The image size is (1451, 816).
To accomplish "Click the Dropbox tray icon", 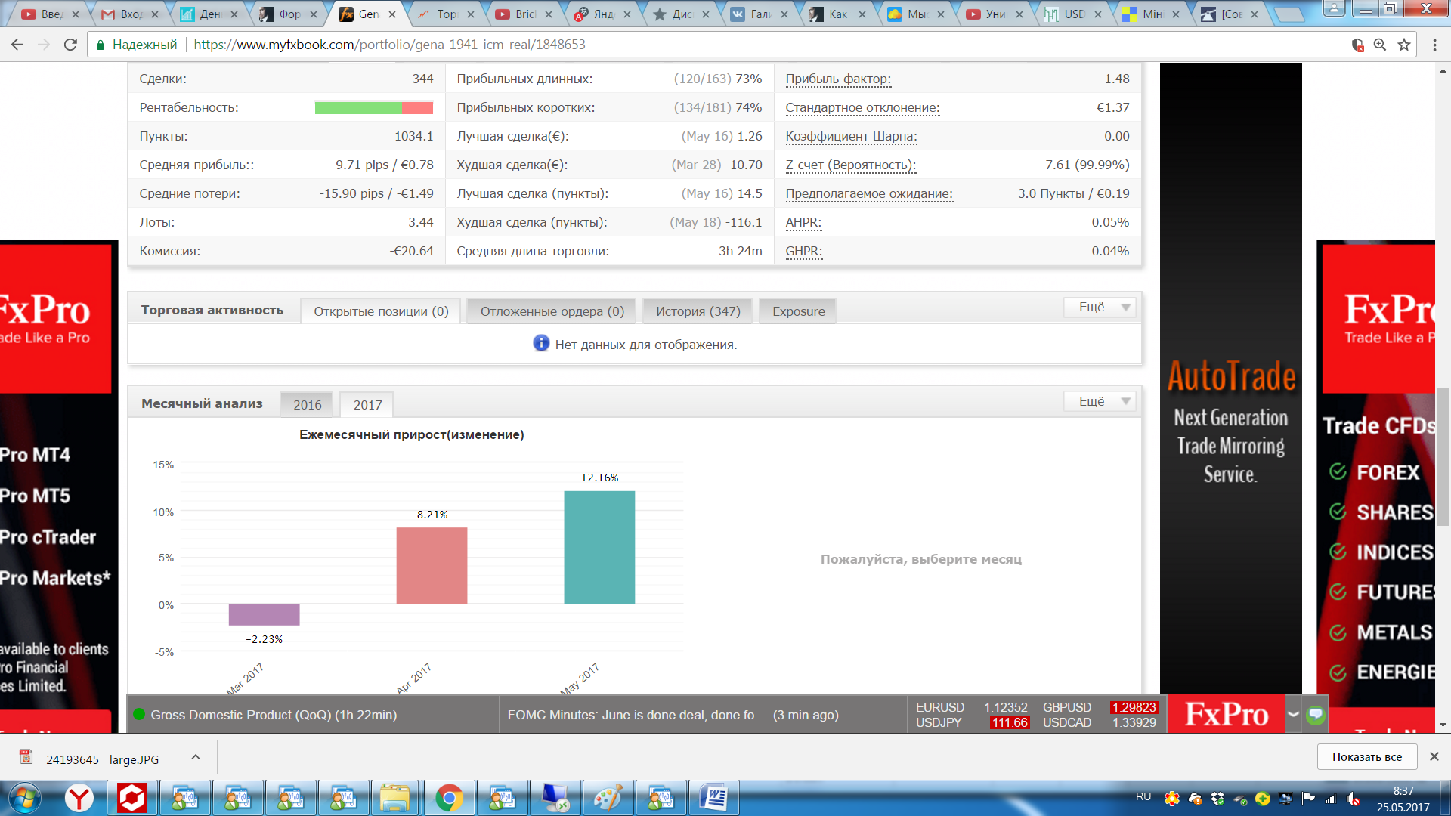I will (x=1217, y=799).
